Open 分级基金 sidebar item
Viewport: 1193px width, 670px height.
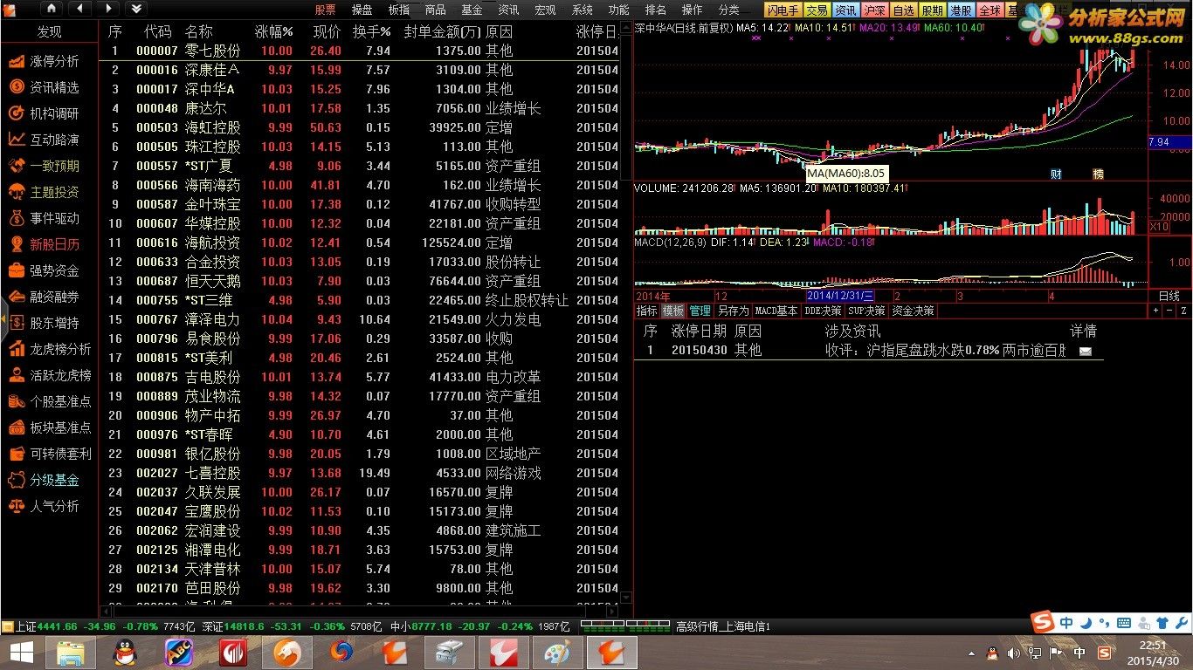tap(44, 480)
